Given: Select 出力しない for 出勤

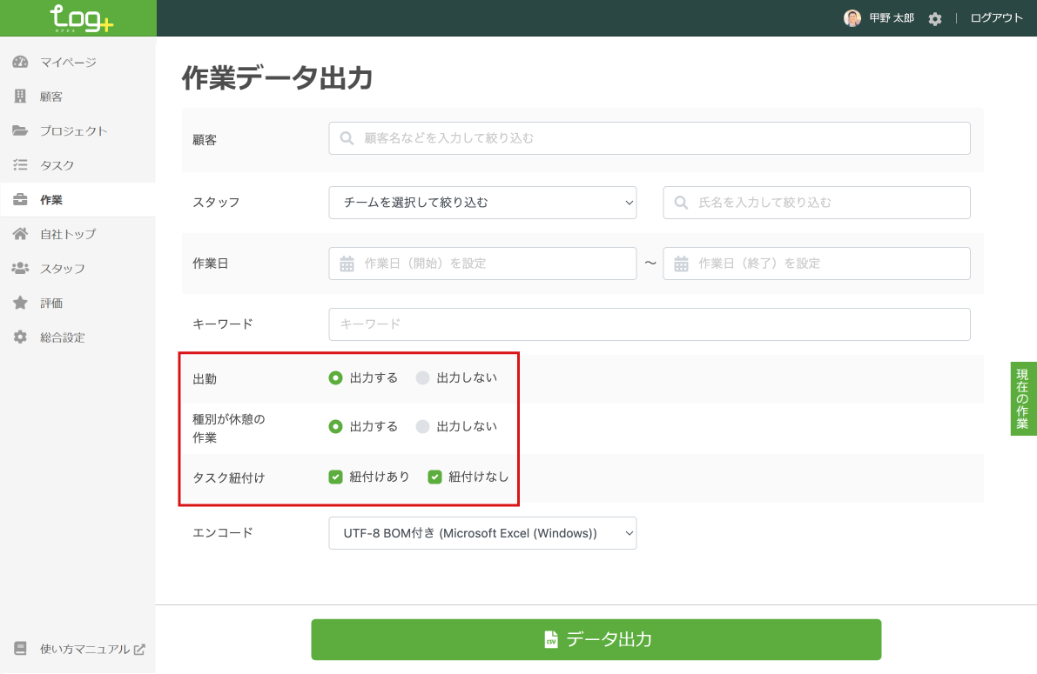Looking at the screenshot, I should point(423,377).
